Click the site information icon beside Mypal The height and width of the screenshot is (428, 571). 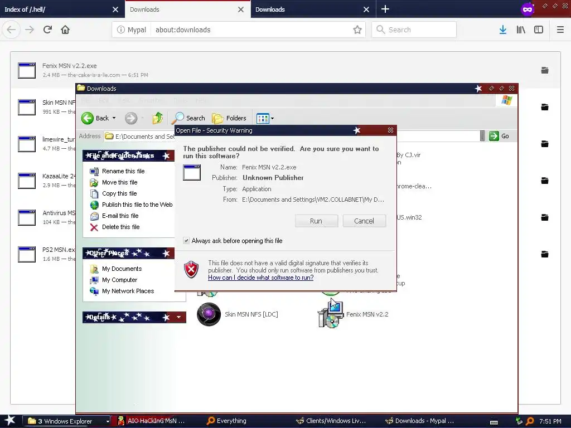coord(121,30)
